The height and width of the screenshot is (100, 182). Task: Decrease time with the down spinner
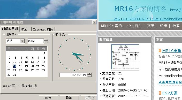[89, 76]
